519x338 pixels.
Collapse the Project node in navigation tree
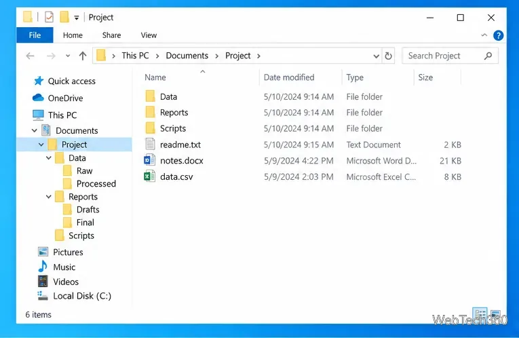pyautogui.click(x=41, y=145)
